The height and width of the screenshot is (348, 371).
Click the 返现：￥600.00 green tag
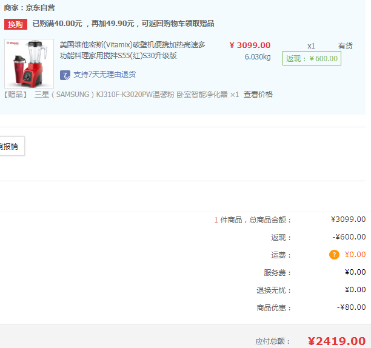tap(312, 58)
